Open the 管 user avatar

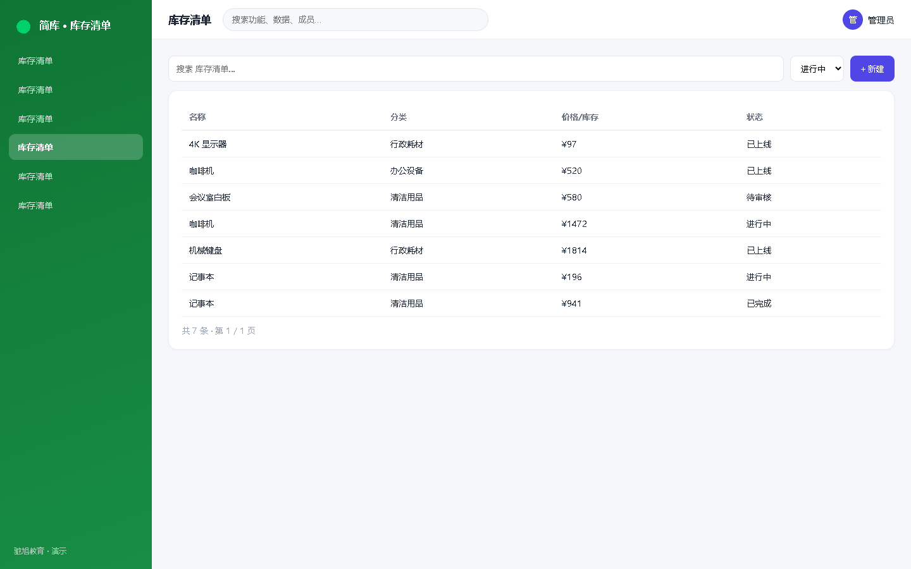[x=853, y=20]
